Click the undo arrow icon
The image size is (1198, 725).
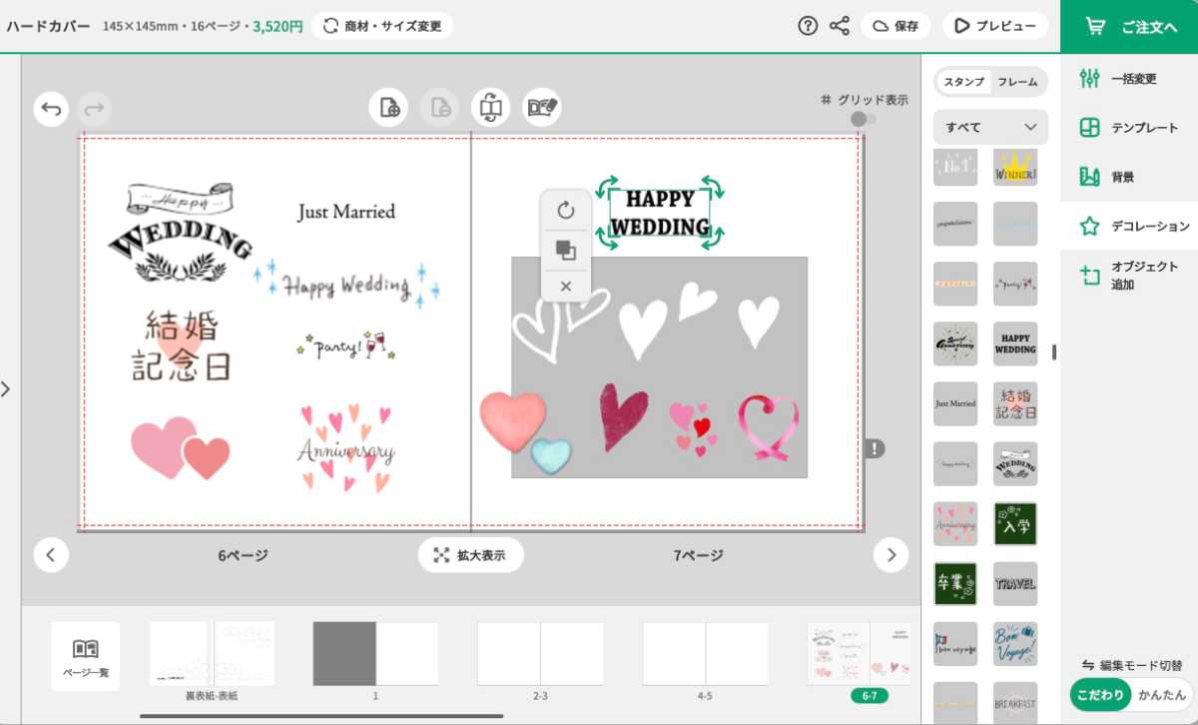pyautogui.click(x=51, y=109)
